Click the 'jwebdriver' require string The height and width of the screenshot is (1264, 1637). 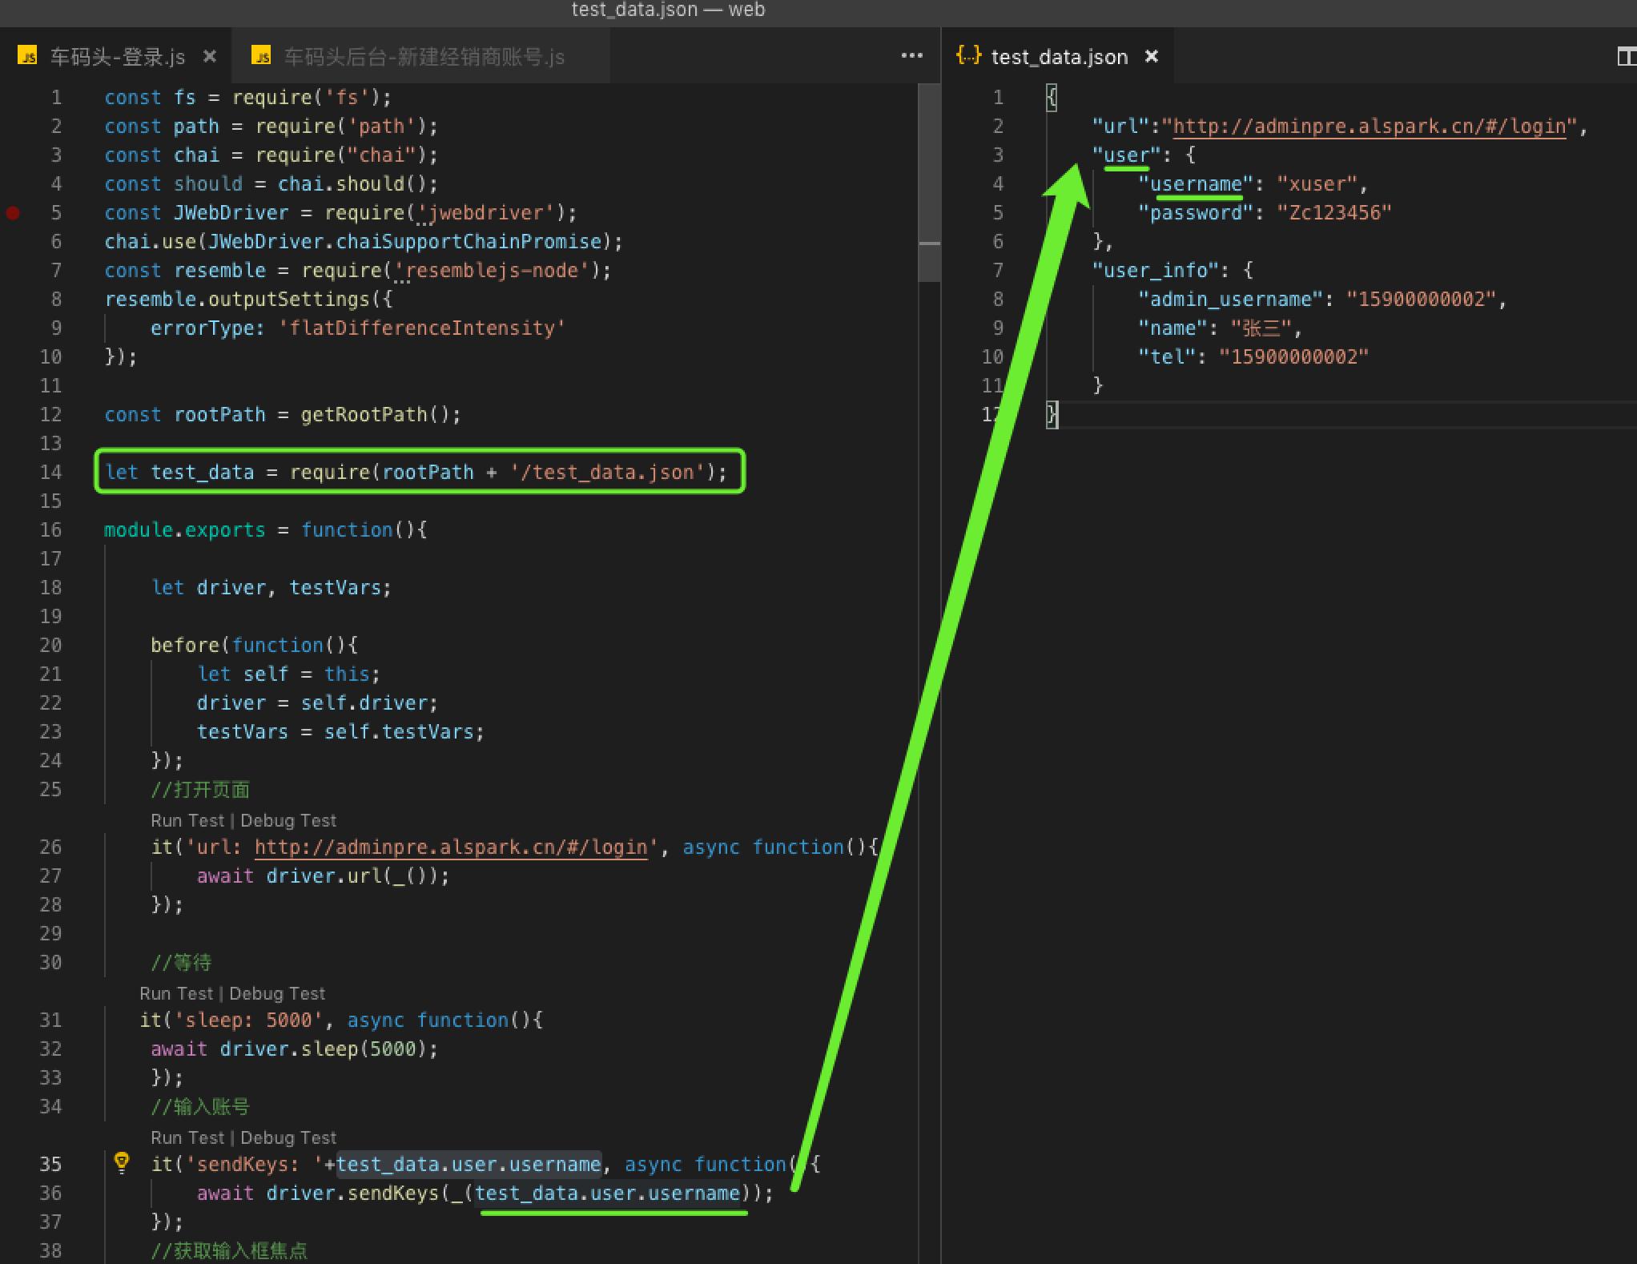(x=486, y=212)
